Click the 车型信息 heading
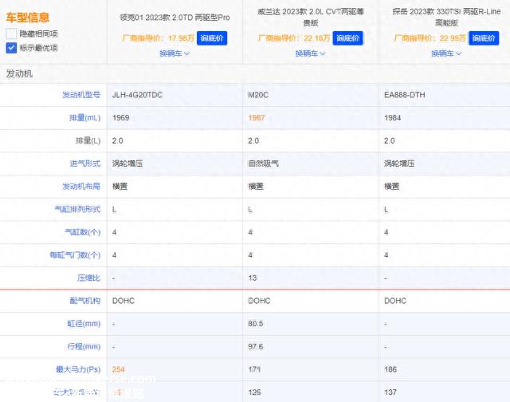 pos(28,18)
